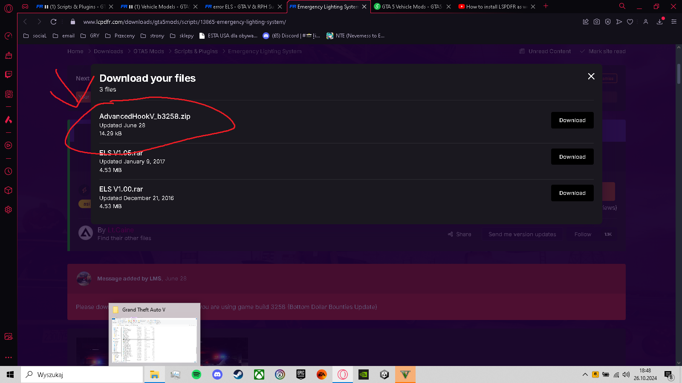Open GX Corner gamepad icon
This screenshot has height=383, width=682.
(x=25, y=6)
